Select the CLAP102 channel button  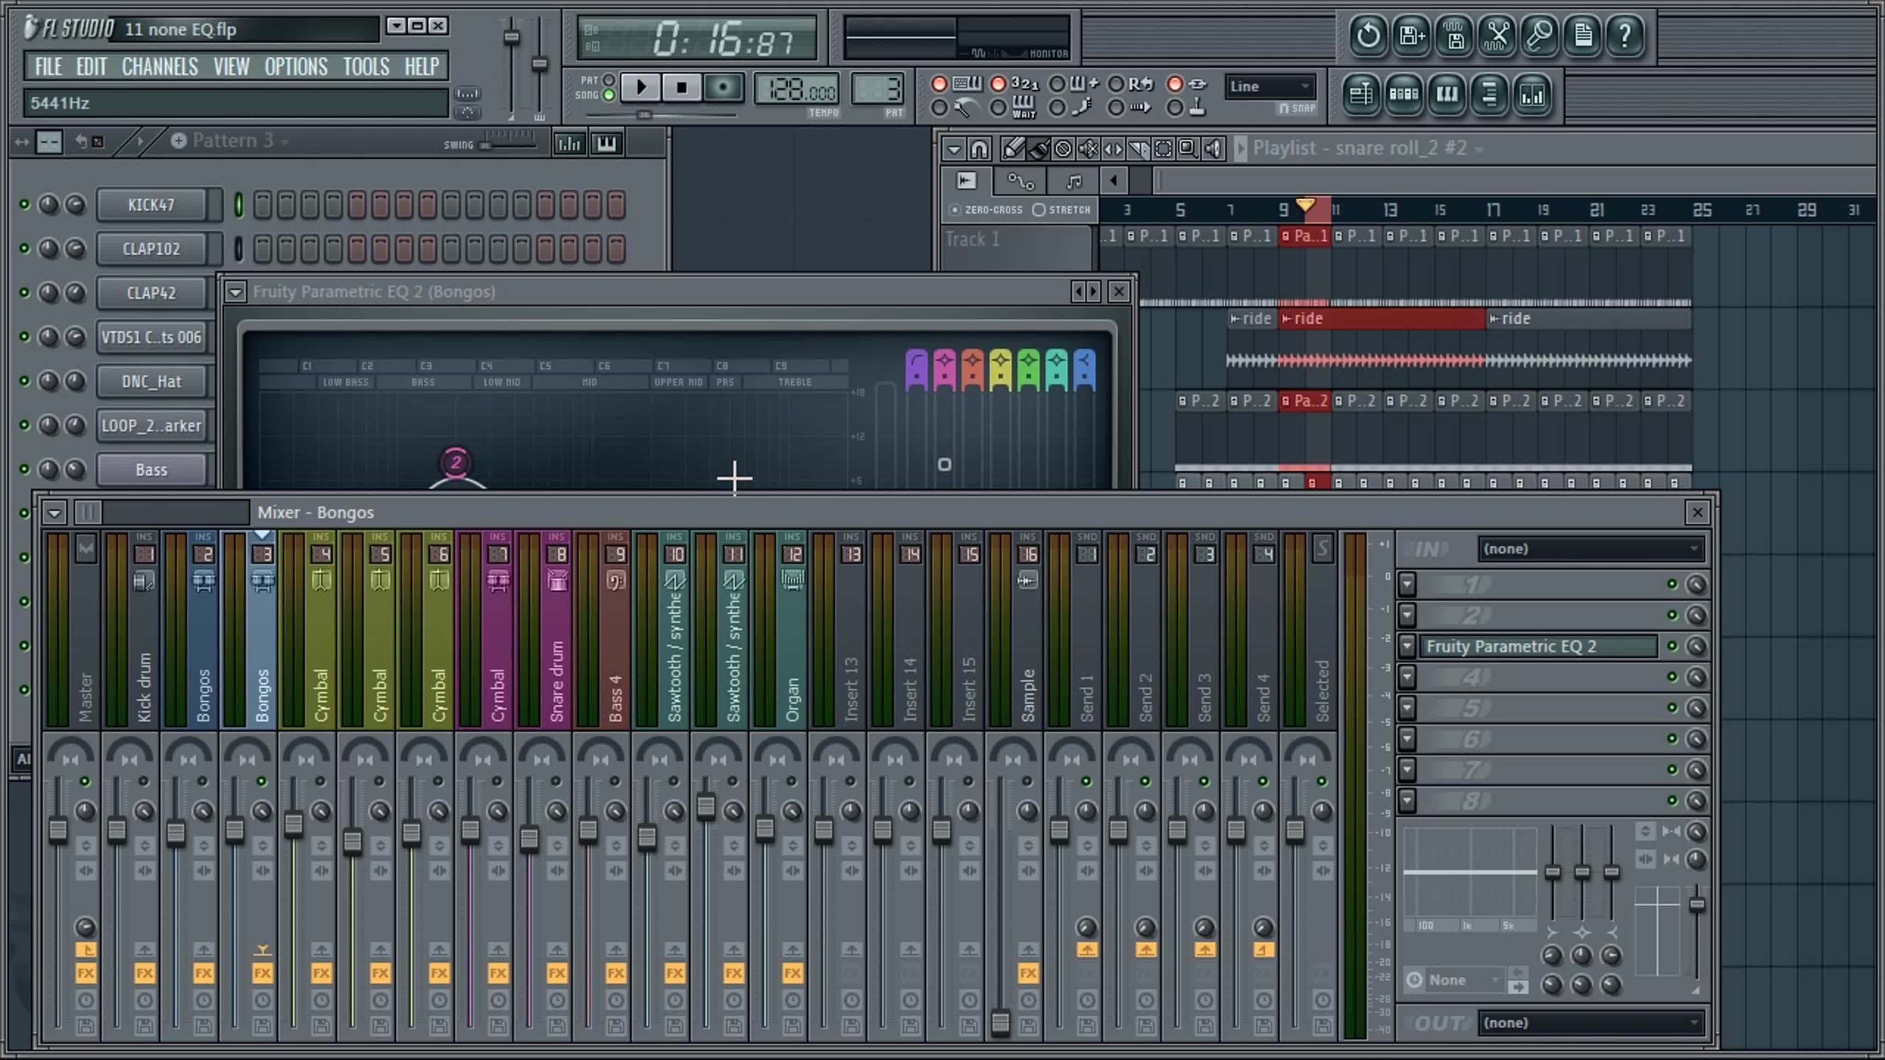[x=151, y=249]
